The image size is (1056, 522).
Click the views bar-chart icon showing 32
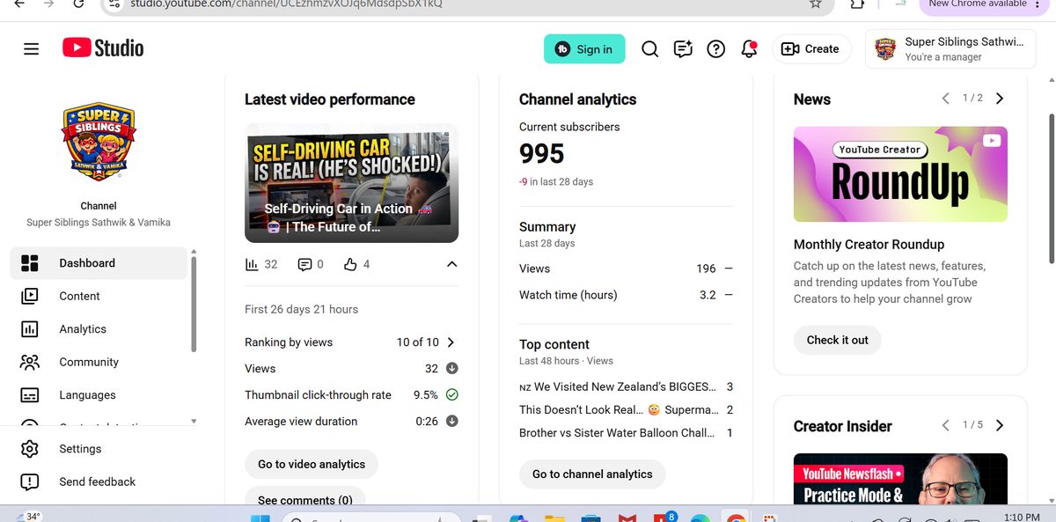pyautogui.click(x=252, y=264)
